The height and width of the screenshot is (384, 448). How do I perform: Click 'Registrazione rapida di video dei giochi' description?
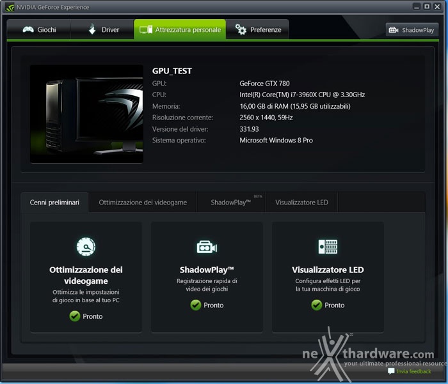tap(207, 285)
